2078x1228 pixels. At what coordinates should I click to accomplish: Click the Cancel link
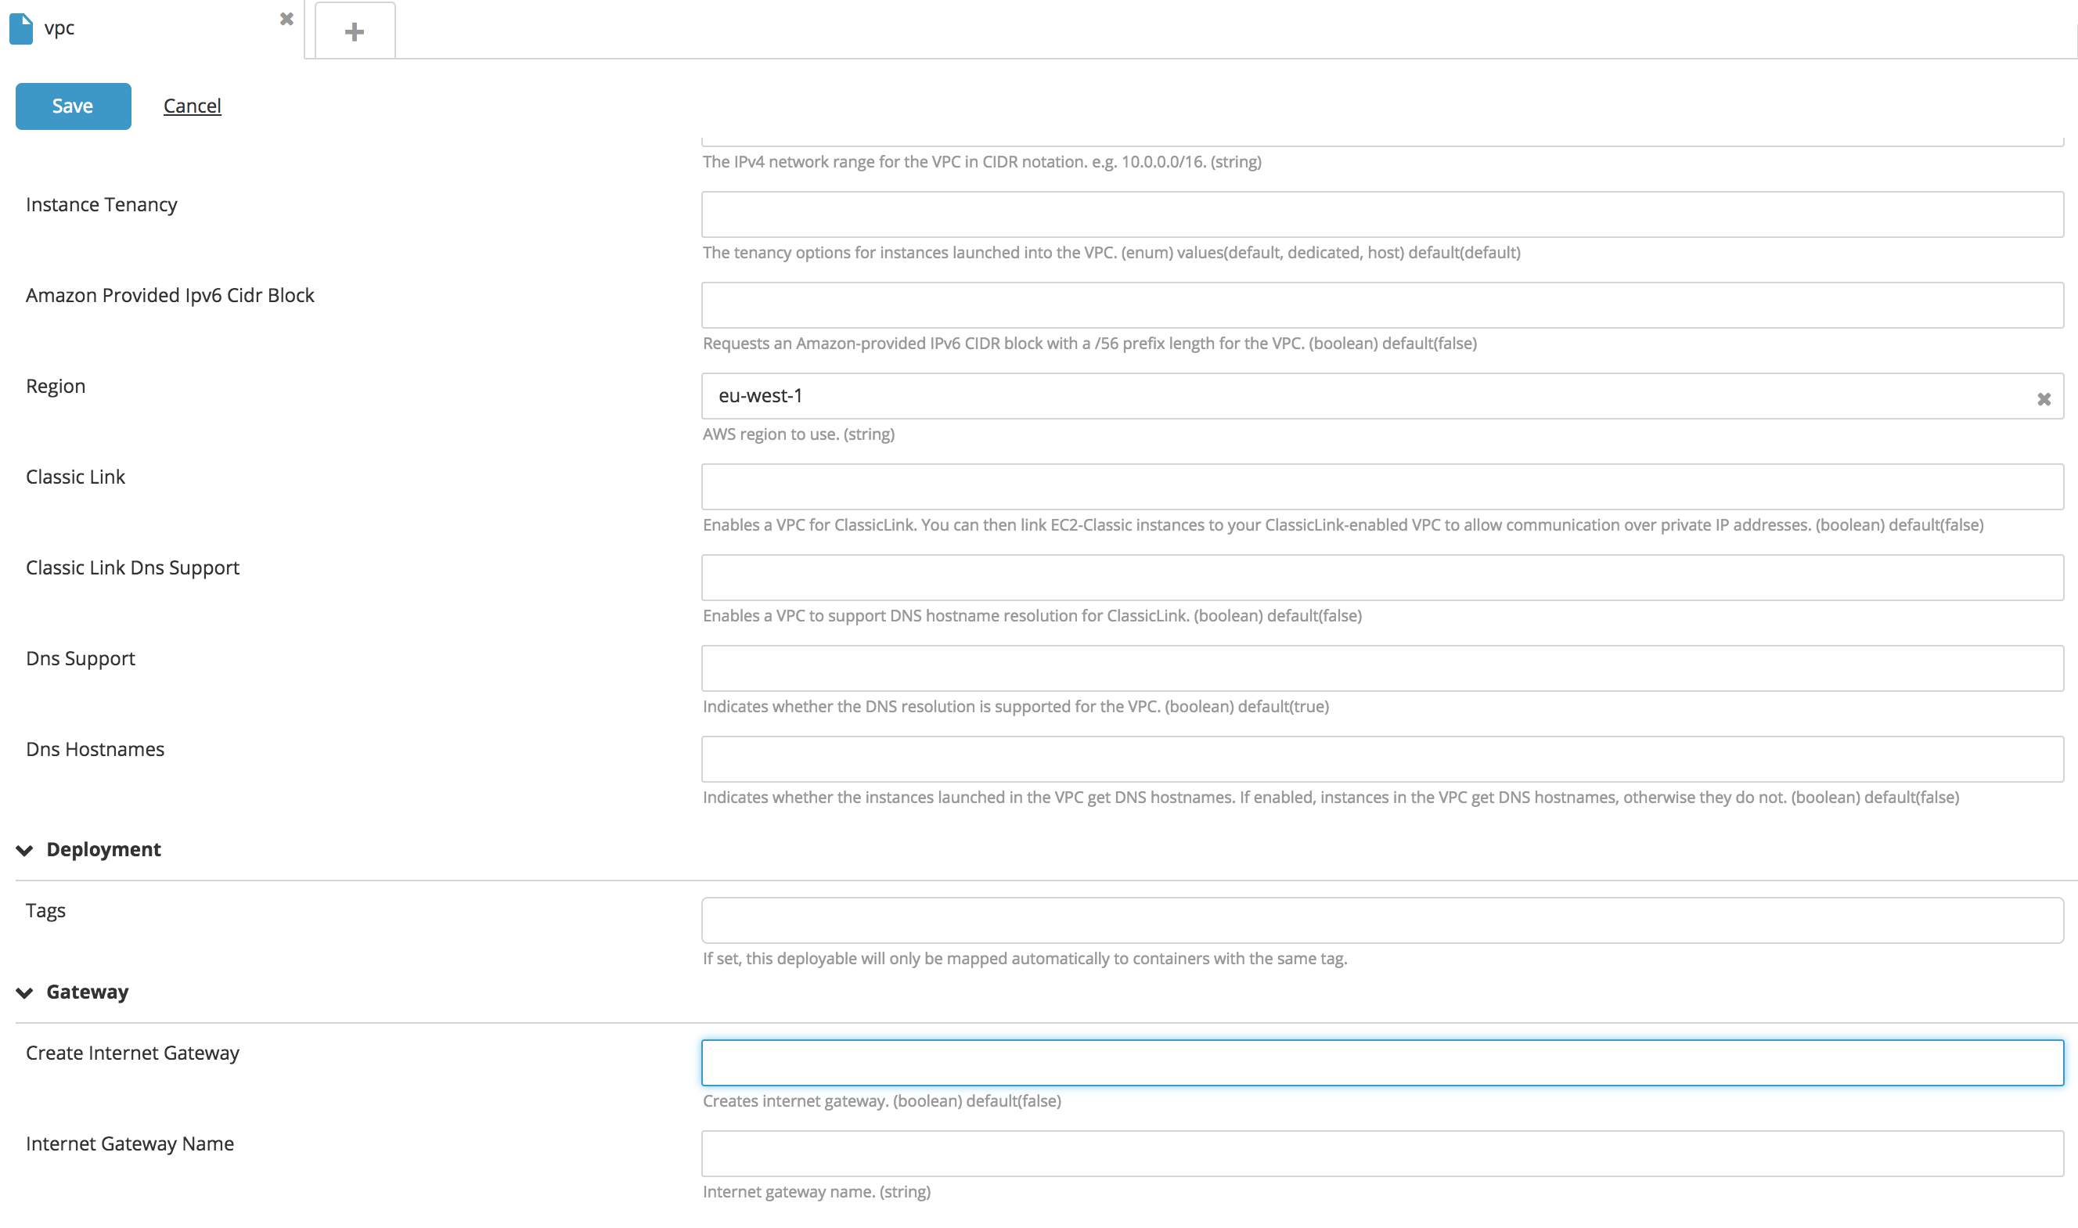192,106
